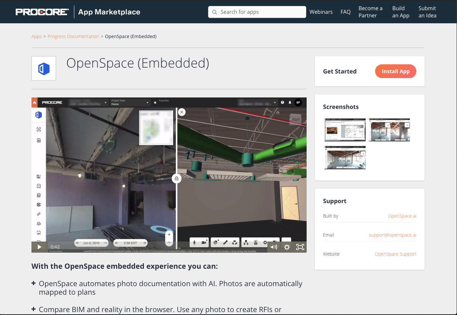Image resolution: width=457 pixels, height=315 pixels.
Task: Visit the OpenSpace.ai builder link
Action: (402, 216)
